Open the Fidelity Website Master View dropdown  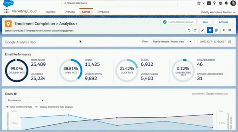click(172, 42)
